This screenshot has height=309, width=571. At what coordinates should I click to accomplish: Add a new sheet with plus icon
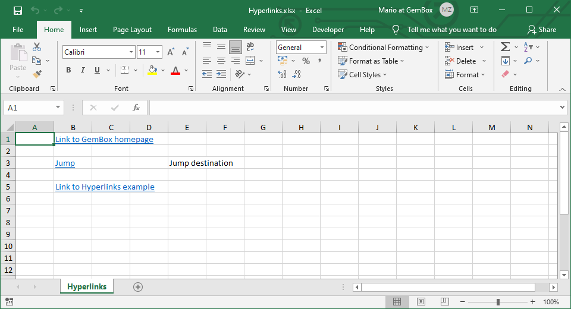point(138,287)
